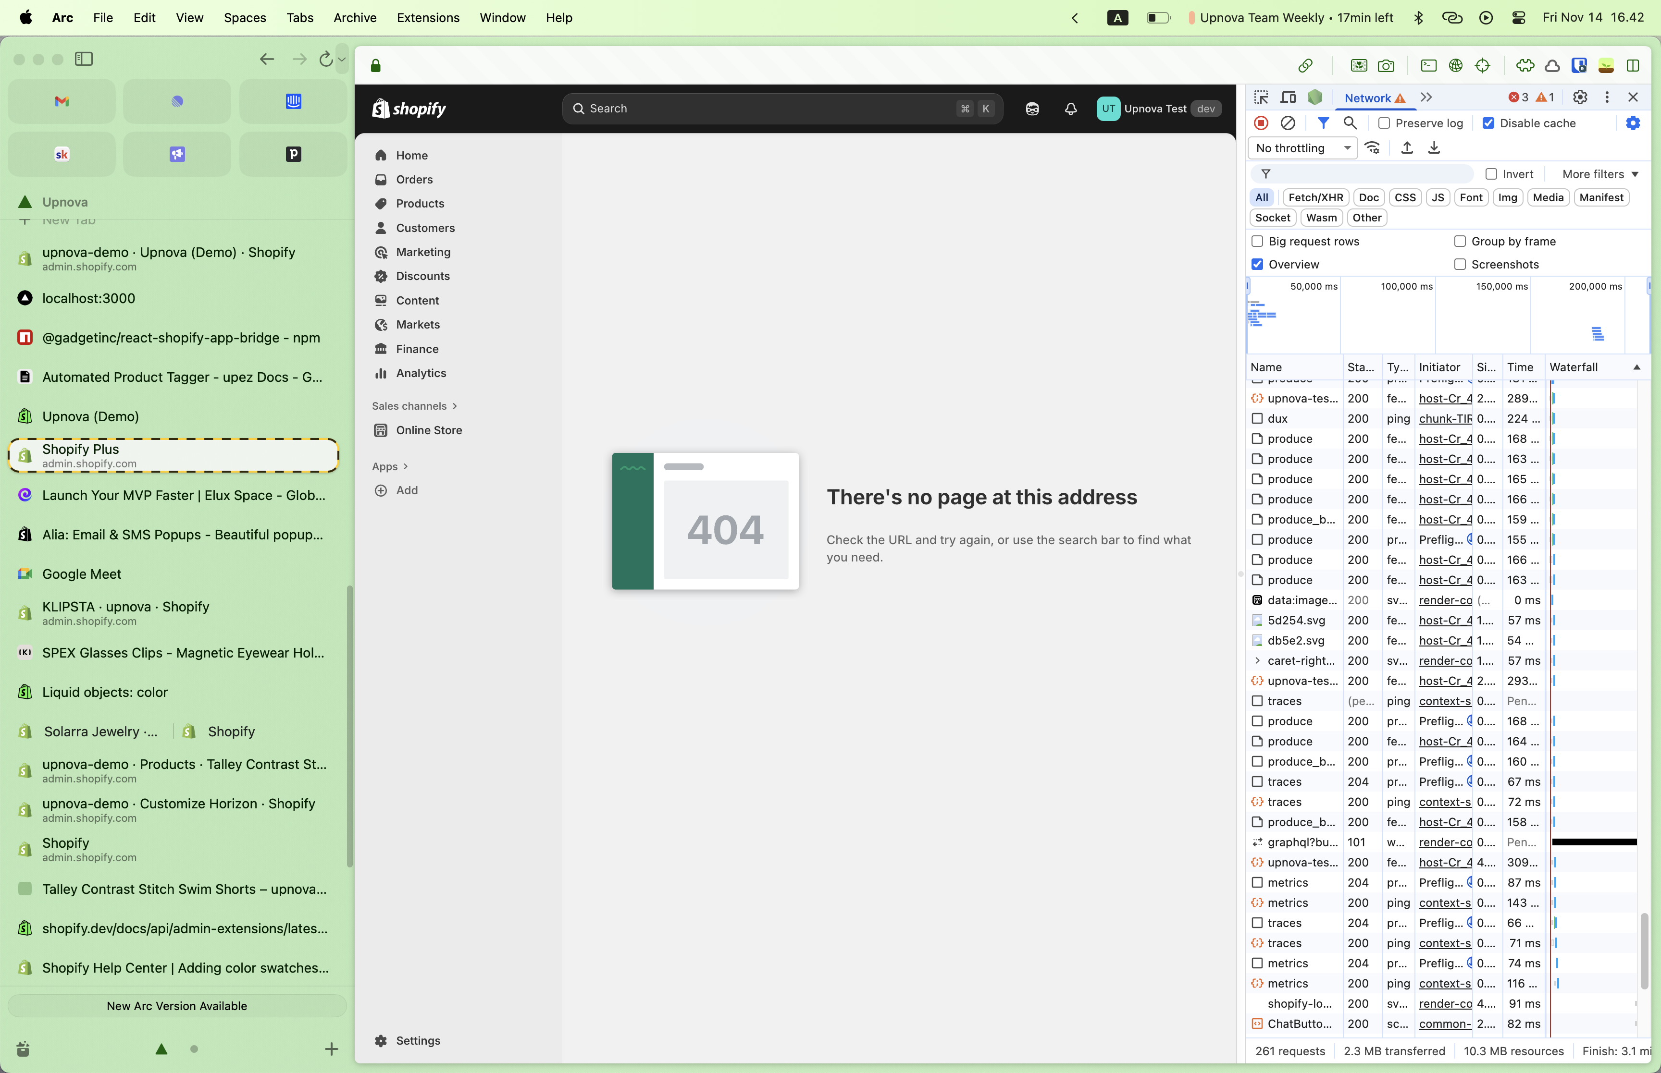This screenshot has height=1073, width=1661.
Task: Toggle Arc sidebar visibility icon
Action: tap(84, 59)
